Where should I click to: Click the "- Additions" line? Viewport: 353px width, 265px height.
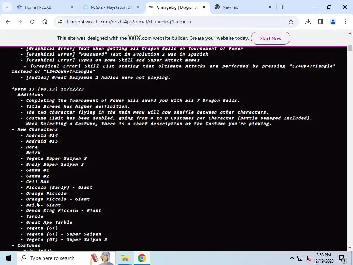point(28,95)
